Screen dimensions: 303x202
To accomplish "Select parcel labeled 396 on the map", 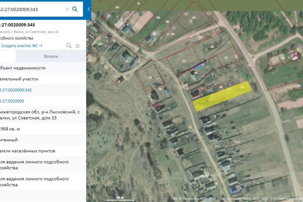I will tap(184, 61).
